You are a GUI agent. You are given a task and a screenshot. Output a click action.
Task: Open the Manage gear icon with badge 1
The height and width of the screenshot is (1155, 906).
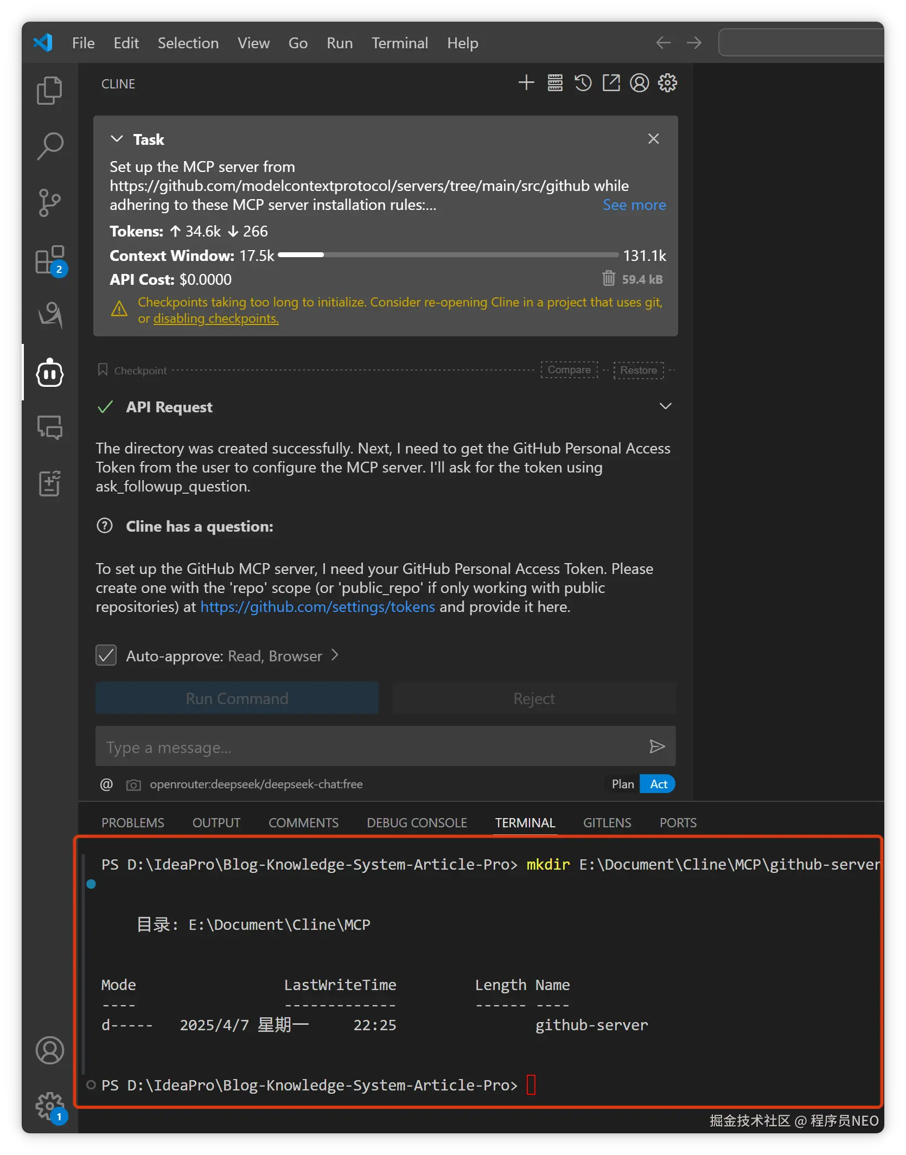[x=50, y=1107]
